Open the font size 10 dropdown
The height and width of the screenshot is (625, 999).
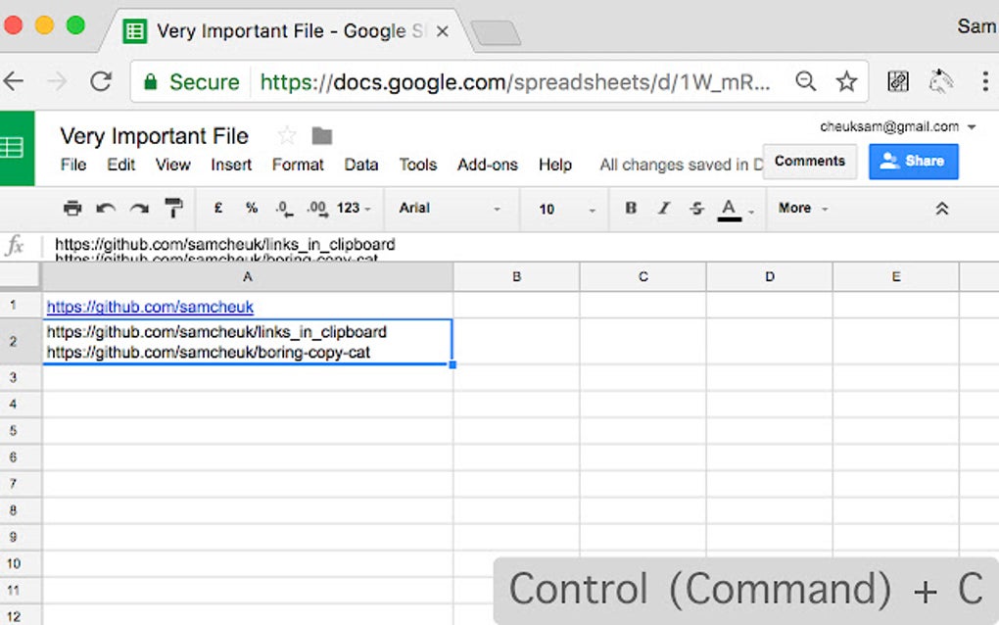567,209
